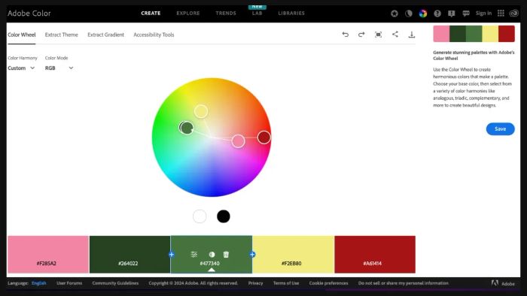The image size is (527, 296).
Task: Open the help question mark icon
Action: coord(437,14)
